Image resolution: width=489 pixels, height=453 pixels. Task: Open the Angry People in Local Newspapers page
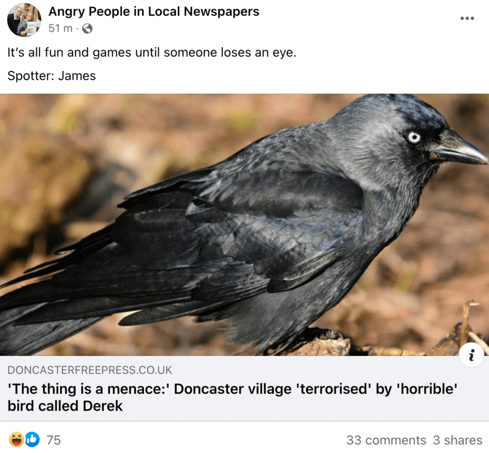click(154, 11)
